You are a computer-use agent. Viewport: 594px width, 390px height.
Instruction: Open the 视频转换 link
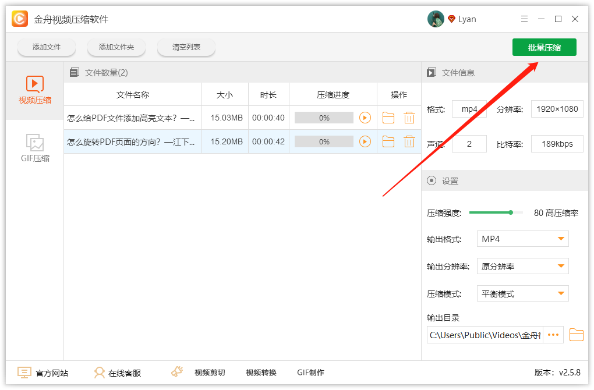[x=261, y=373]
